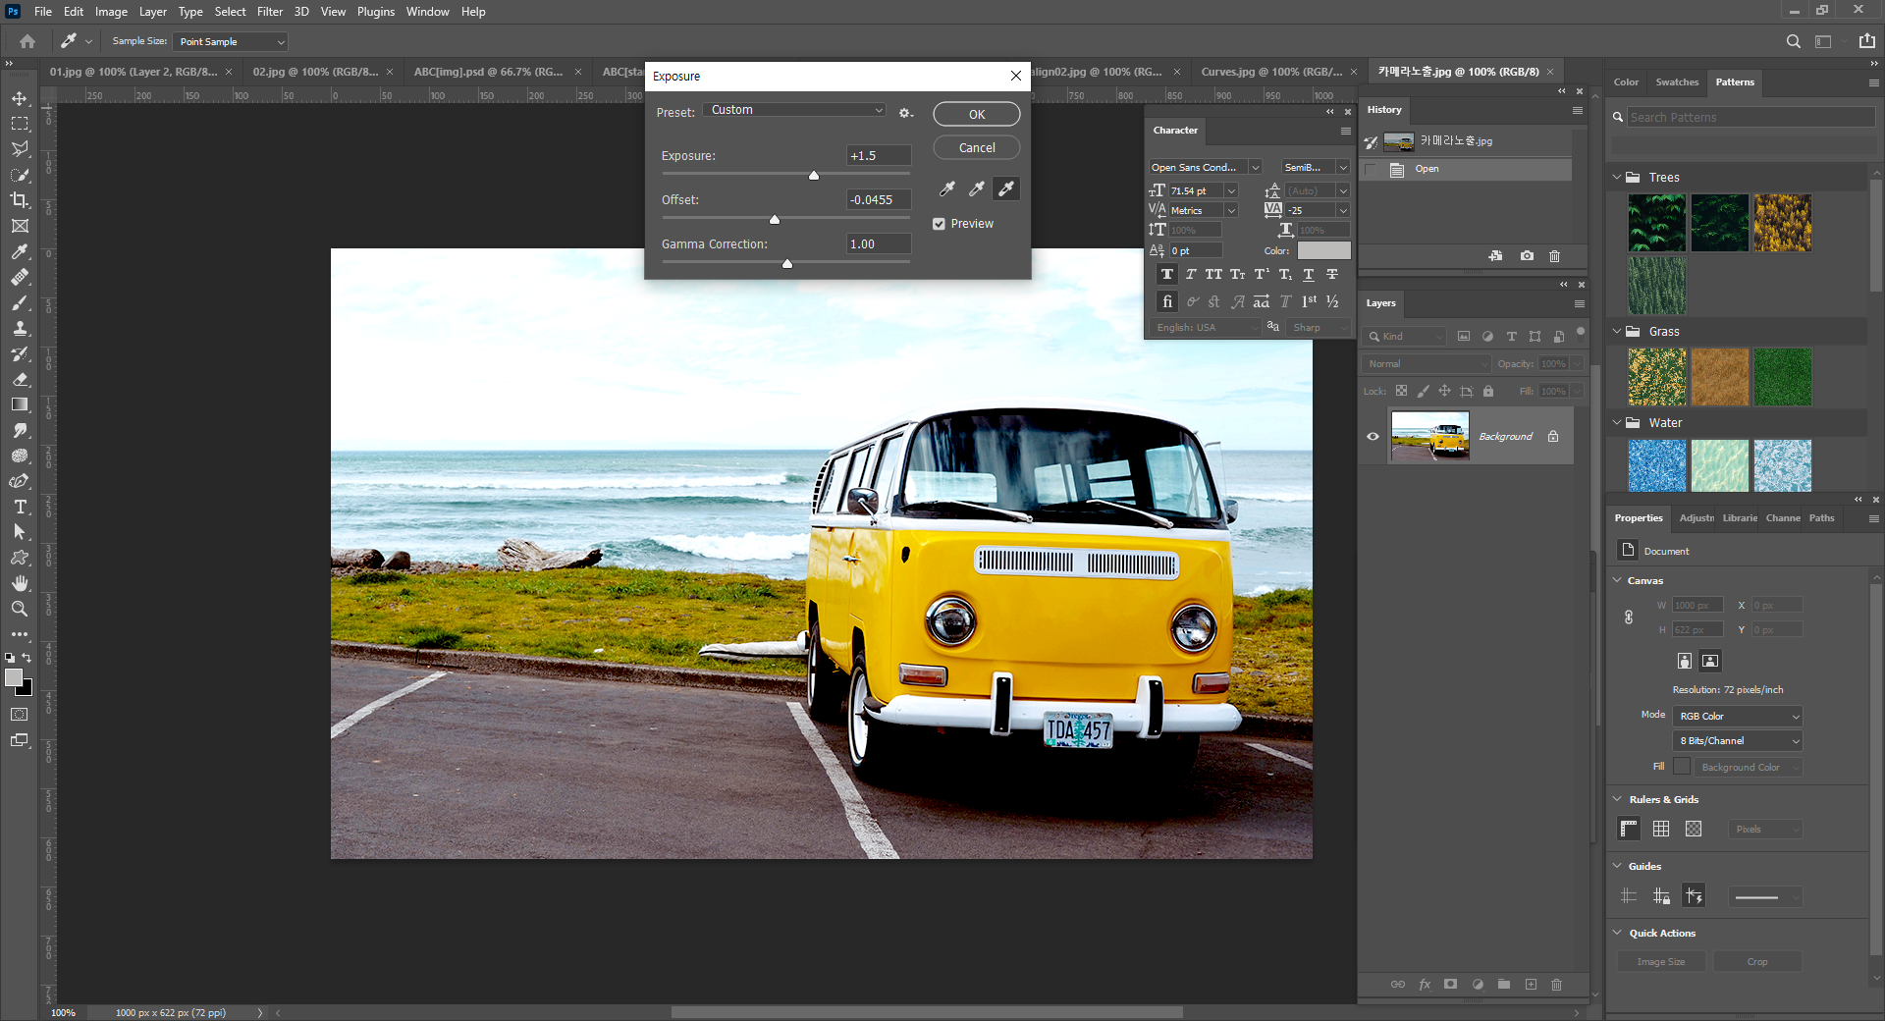This screenshot has height=1021, width=1885.
Task: Select the Polygonal Lasso tool
Action: coord(20,149)
